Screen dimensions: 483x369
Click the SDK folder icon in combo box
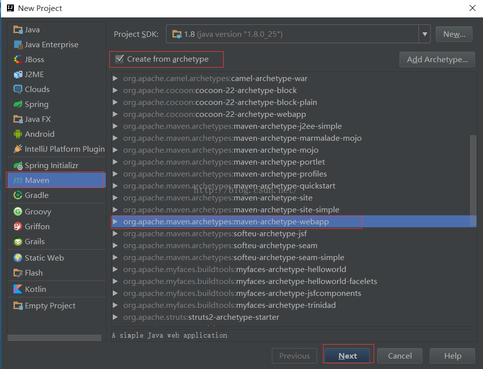point(177,34)
